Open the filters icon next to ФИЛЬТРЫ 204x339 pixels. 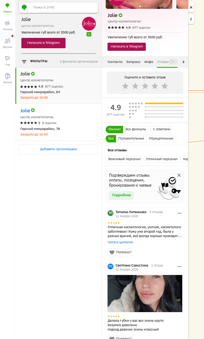pos(24,61)
